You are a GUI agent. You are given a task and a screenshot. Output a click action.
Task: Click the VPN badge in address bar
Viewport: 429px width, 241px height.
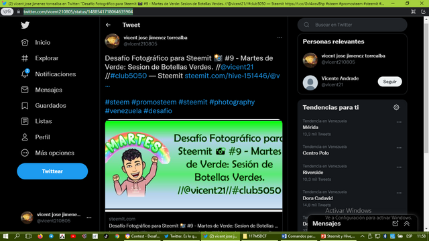(x=7, y=12)
